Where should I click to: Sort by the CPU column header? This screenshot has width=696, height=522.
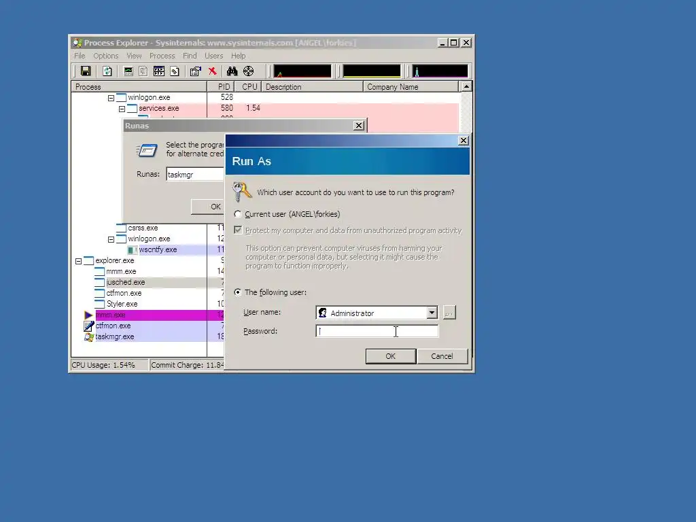(x=248, y=86)
